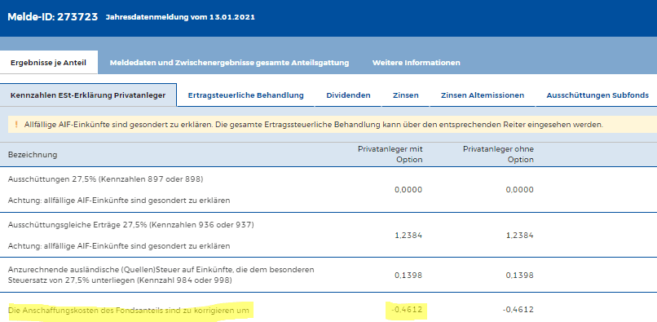Open the Zinsen Altemissionen sub-tab
The width and height of the screenshot is (657, 322).
pos(483,95)
